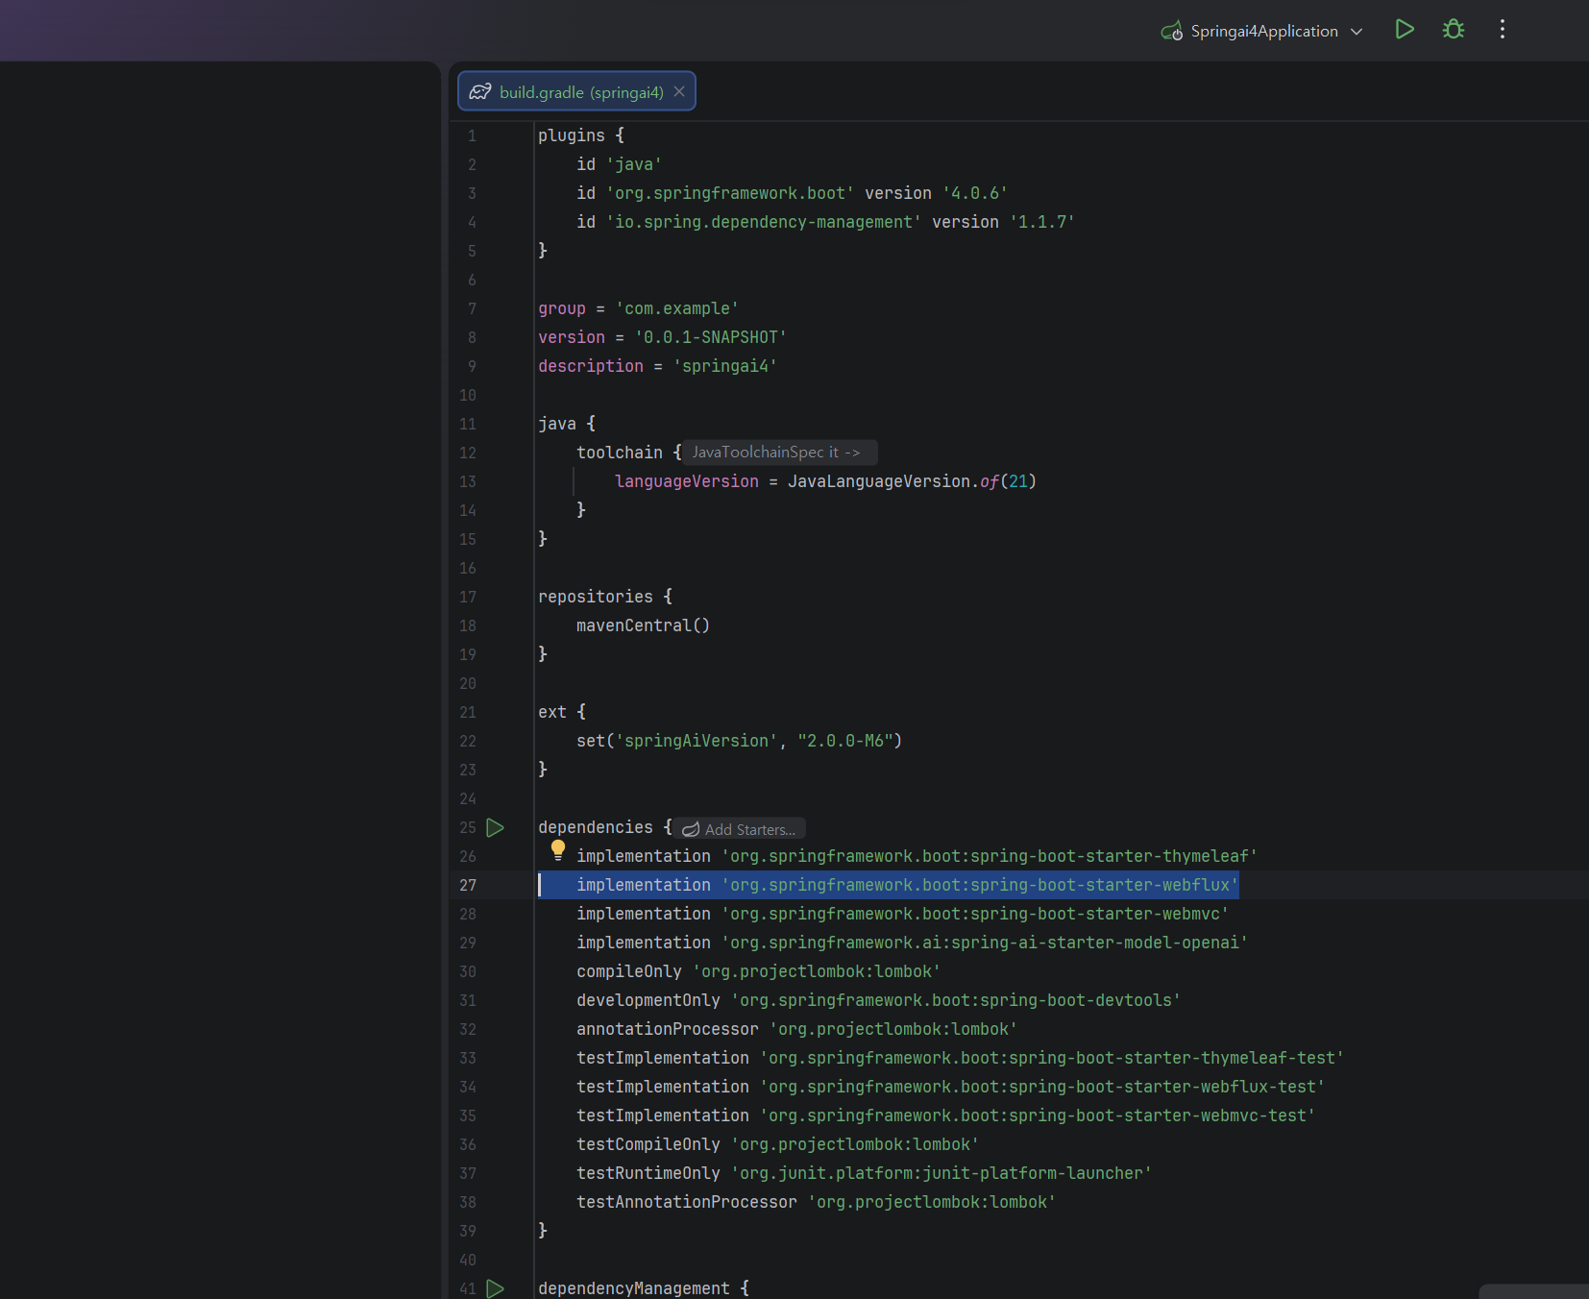This screenshot has width=1589, height=1299.
Task: Click the annotationProcessor lombok line
Action: [796, 1029]
